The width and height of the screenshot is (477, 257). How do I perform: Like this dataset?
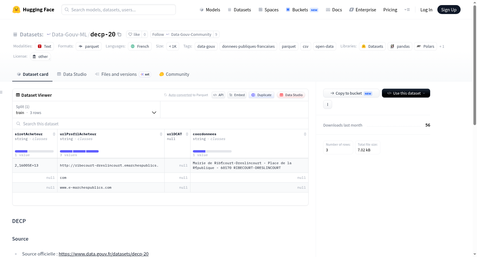134,34
